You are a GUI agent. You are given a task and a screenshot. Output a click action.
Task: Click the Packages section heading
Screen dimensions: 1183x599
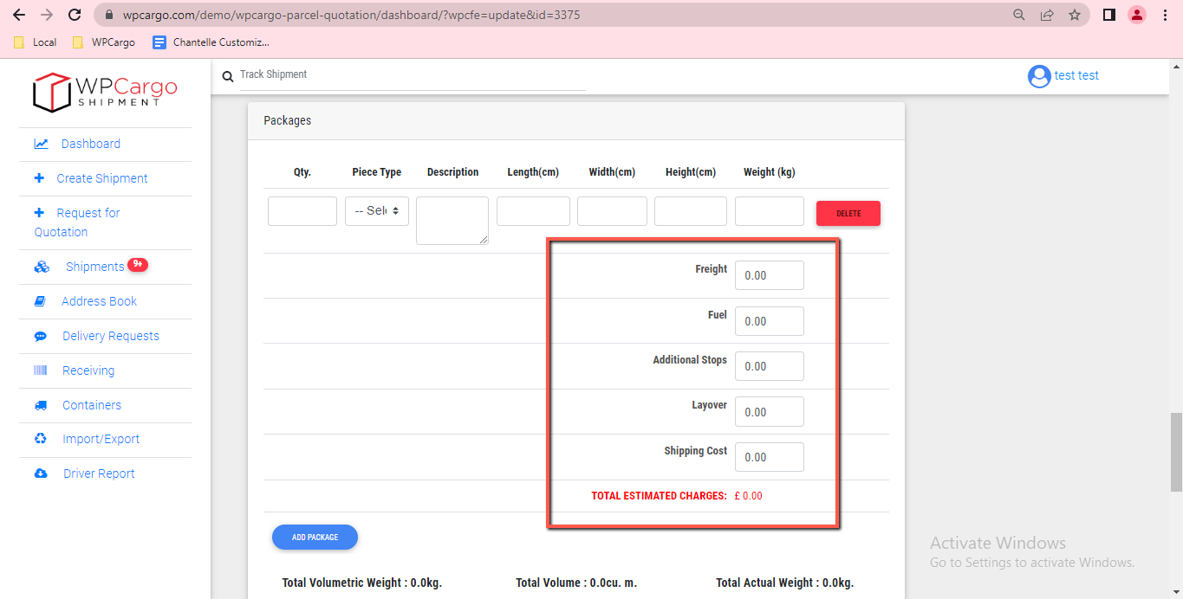288,120
